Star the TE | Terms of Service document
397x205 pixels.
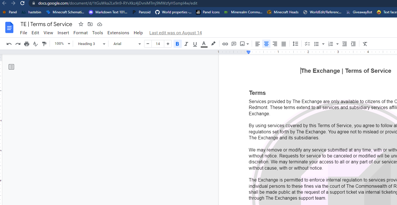point(81,24)
